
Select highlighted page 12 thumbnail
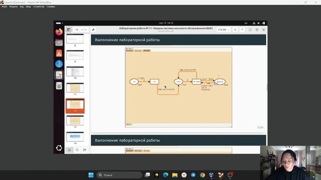point(75,105)
